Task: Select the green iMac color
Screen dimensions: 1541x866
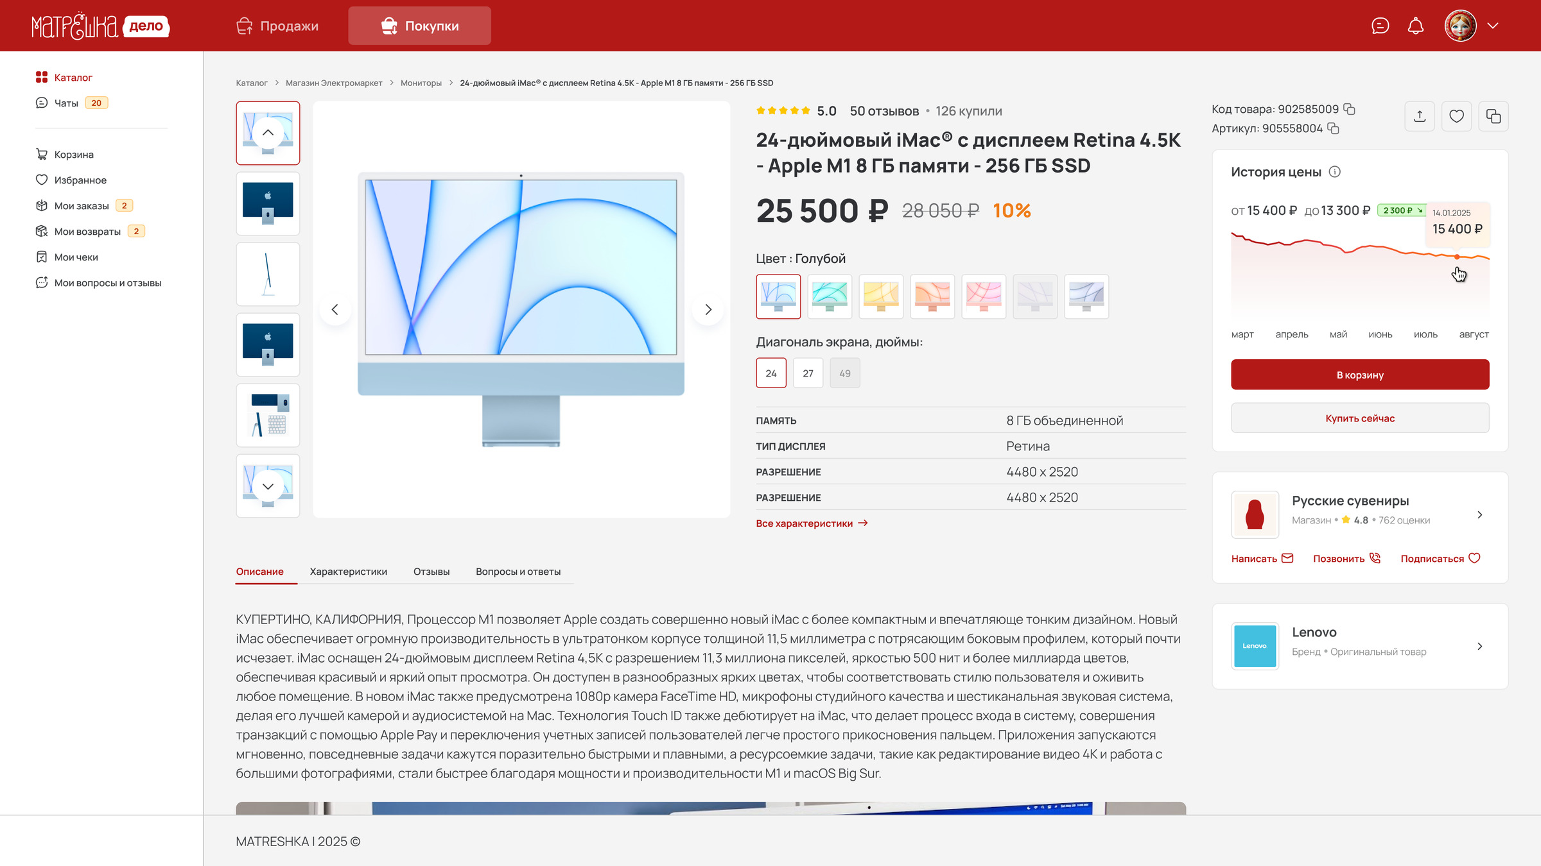Action: (830, 296)
